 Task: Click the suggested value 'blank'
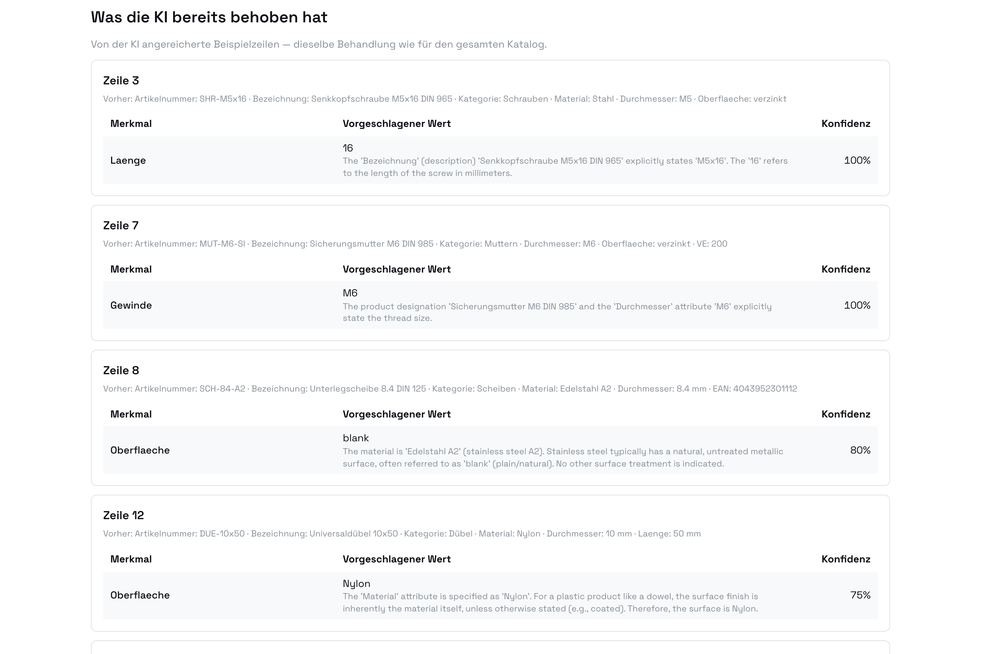356,438
